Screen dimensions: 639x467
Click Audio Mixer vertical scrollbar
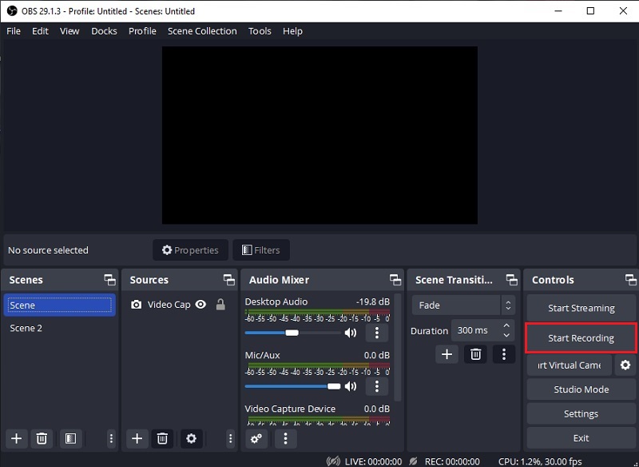coord(398,348)
